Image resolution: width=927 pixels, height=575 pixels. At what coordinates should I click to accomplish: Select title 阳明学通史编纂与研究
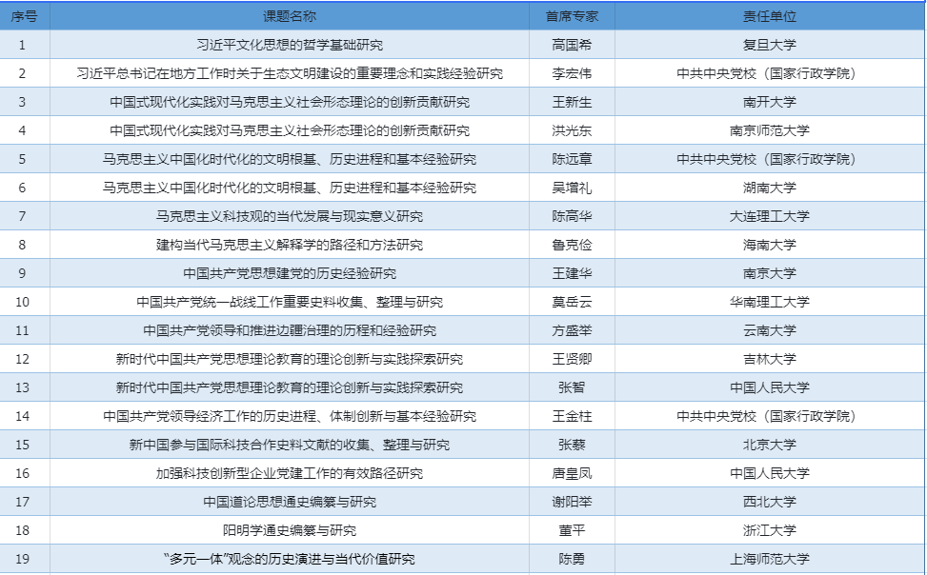point(290,530)
